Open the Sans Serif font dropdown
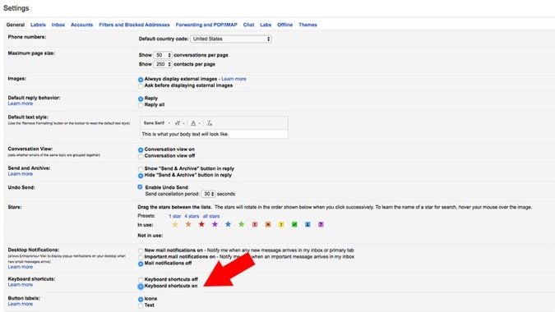This screenshot has height=312, width=555. click(157, 123)
